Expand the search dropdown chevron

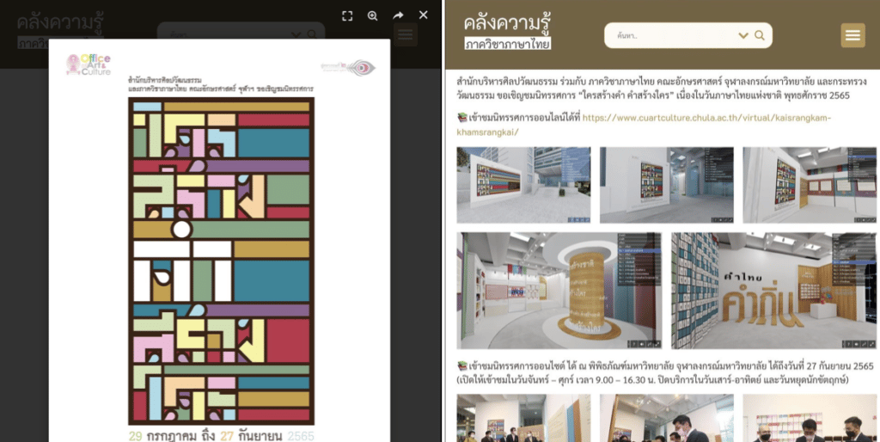(743, 36)
